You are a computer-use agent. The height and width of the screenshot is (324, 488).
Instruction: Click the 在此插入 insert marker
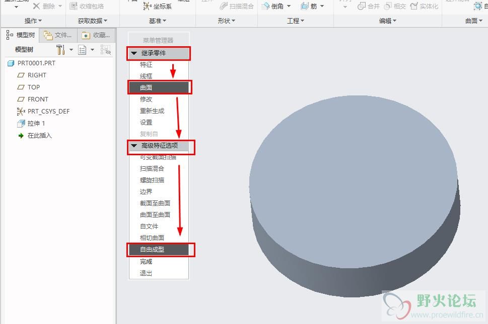[x=35, y=136]
